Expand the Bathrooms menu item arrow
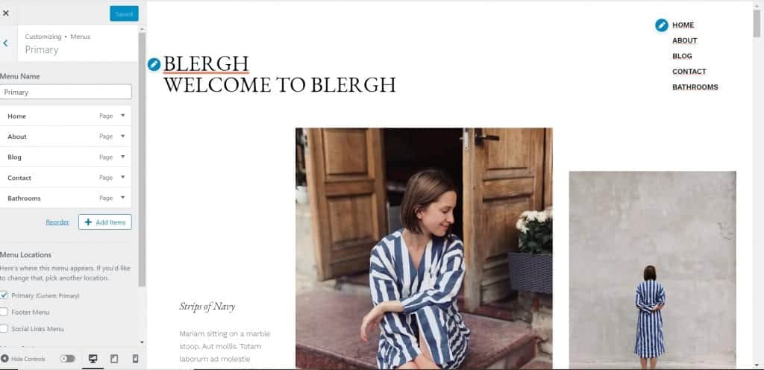 123,198
